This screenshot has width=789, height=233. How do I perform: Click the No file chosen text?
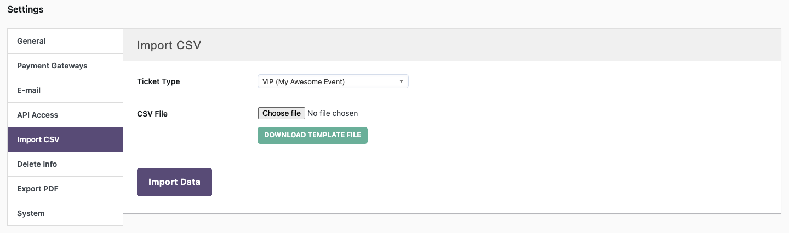333,113
